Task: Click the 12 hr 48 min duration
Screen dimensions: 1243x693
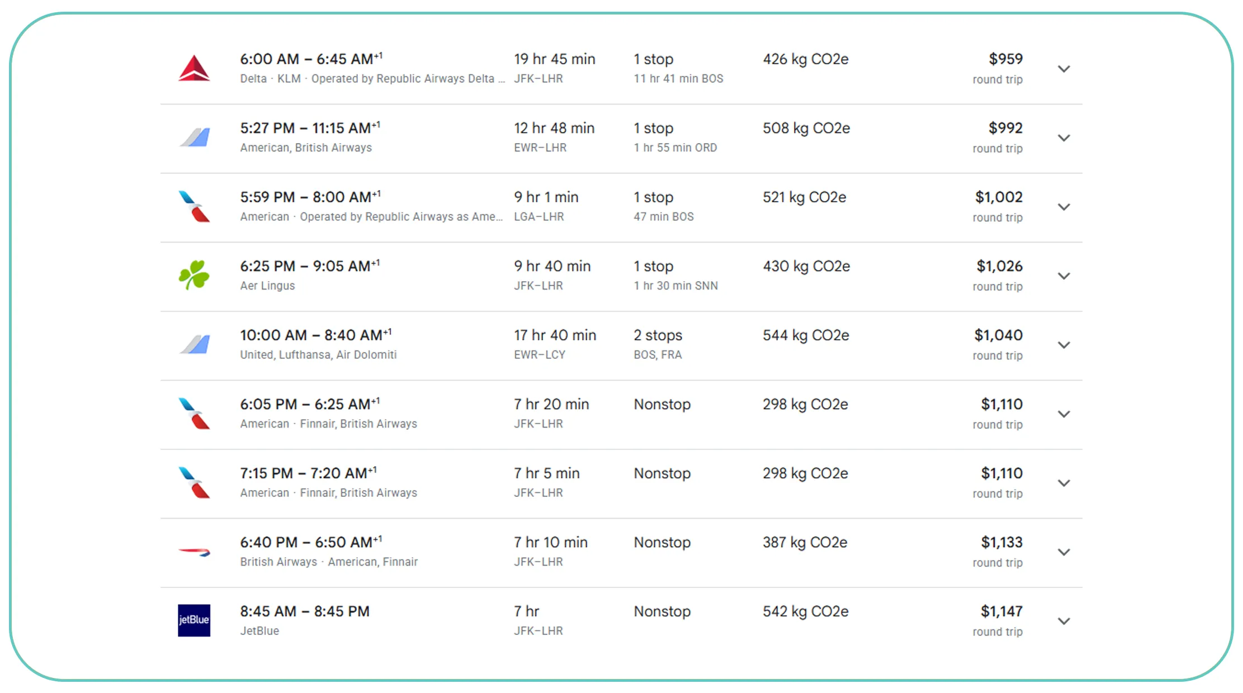Action: [x=554, y=128]
